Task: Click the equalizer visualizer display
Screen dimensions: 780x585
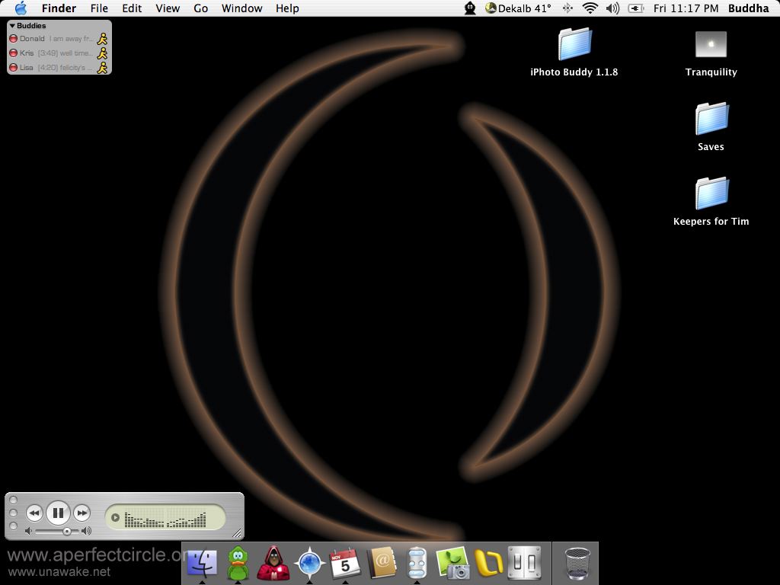Action: (165, 519)
